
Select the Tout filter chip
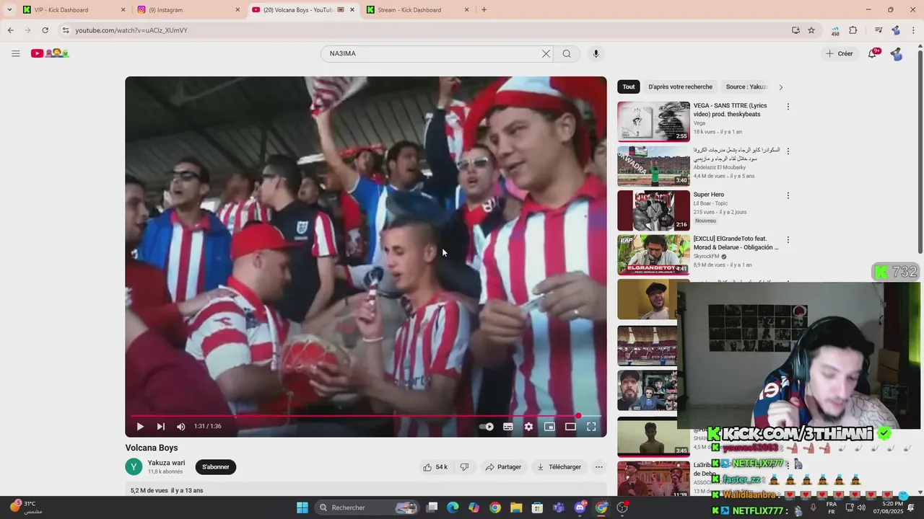629,86
